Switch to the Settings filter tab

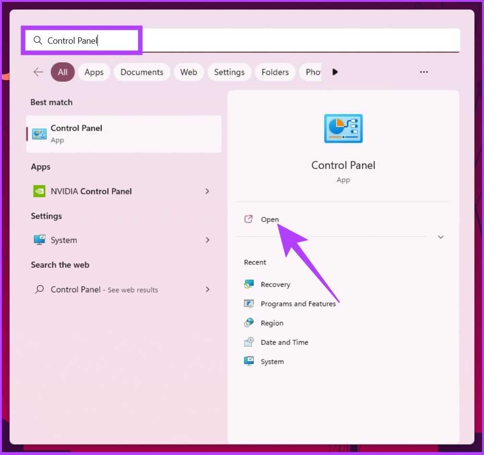coord(230,72)
